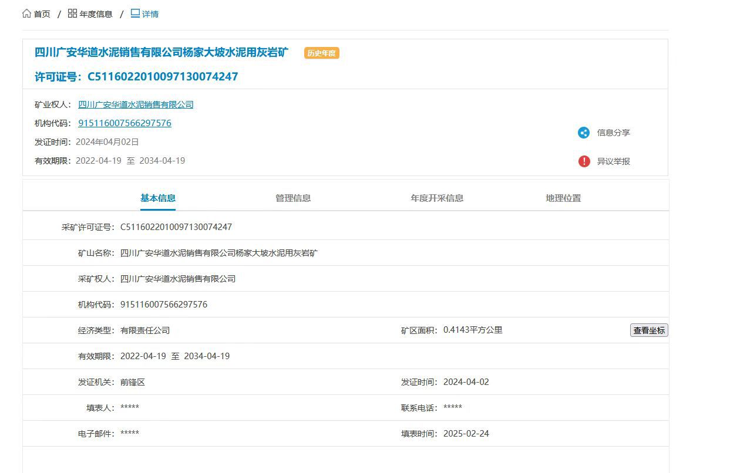Go to 首页 via breadcrumb text
This screenshot has height=473, width=730.
(x=42, y=14)
